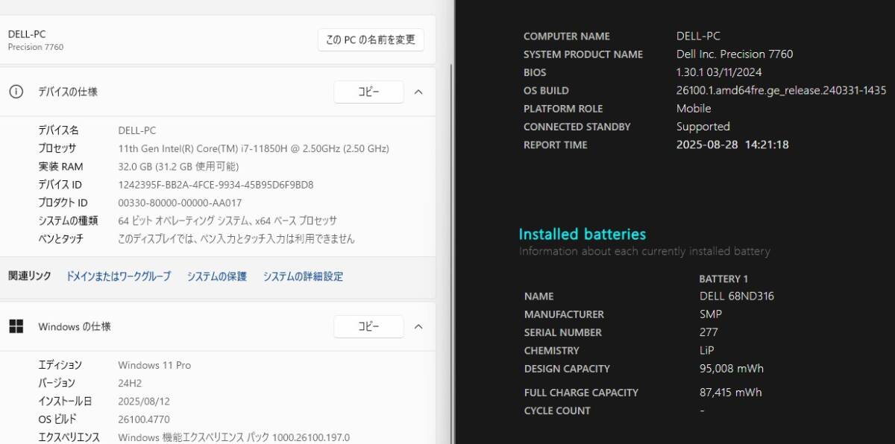
Task: Select version value 24H2
Action: pyautogui.click(x=131, y=383)
